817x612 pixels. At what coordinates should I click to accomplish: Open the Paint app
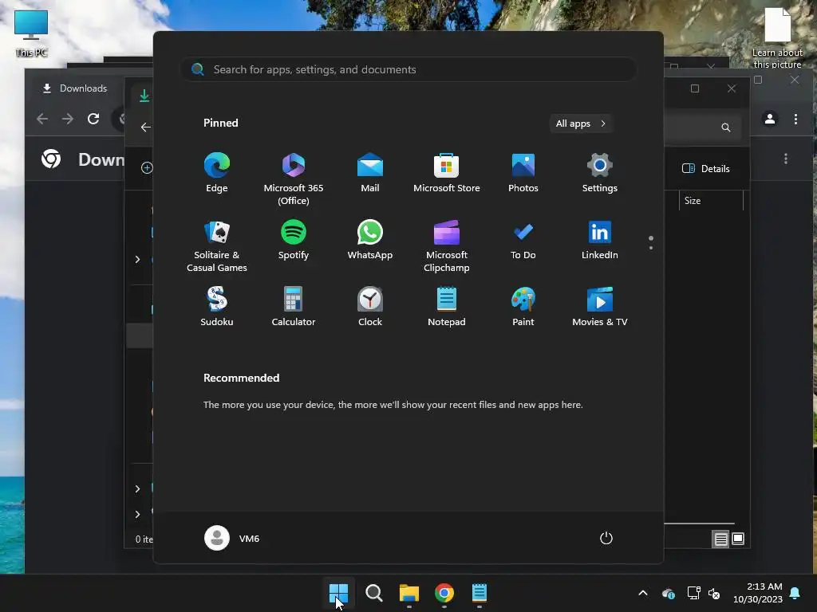pos(523,307)
